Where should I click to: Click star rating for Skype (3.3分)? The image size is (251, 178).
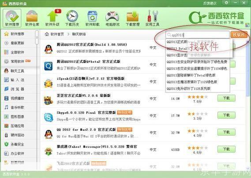click(x=198, y=114)
